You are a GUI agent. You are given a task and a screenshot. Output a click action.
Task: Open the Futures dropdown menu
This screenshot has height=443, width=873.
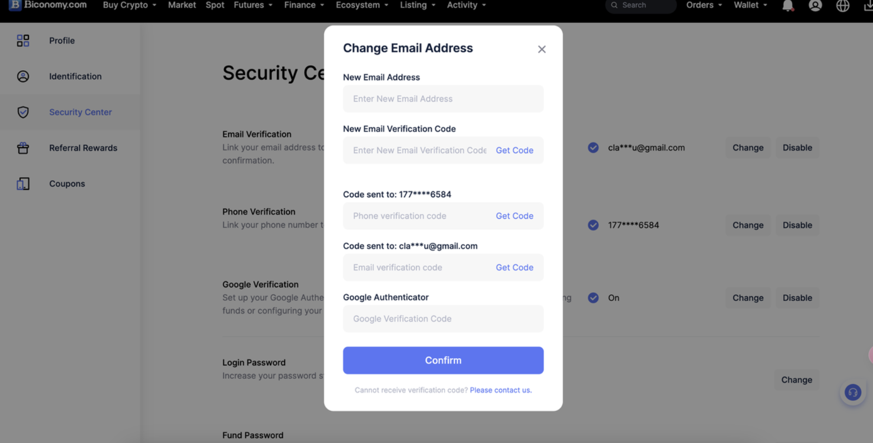click(253, 5)
